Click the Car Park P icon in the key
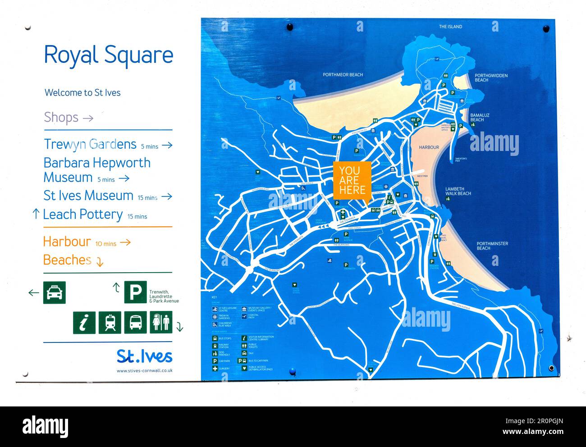The width and height of the screenshot is (586, 447). coord(215,361)
